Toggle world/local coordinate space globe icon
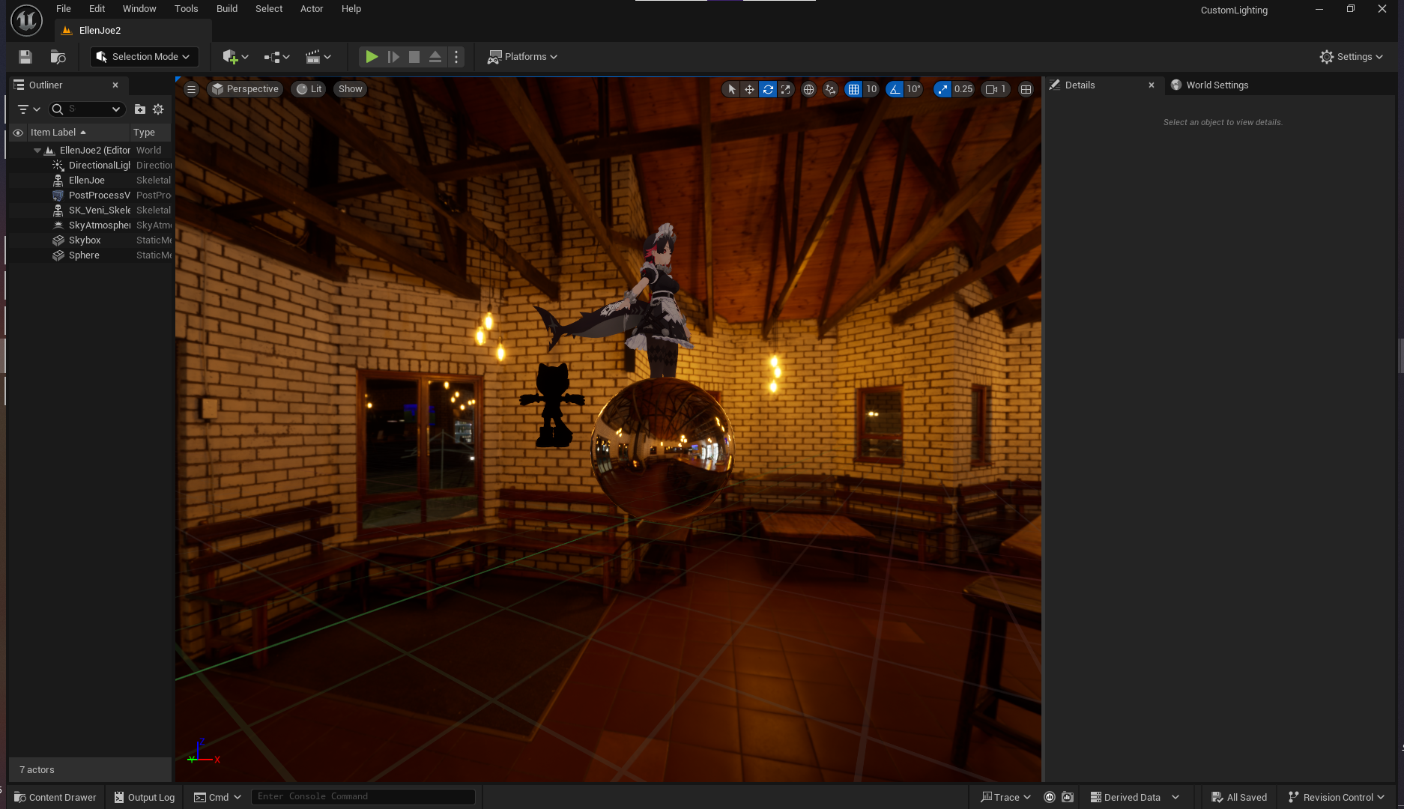This screenshot has width=1404, height=809. pos(808,89)
